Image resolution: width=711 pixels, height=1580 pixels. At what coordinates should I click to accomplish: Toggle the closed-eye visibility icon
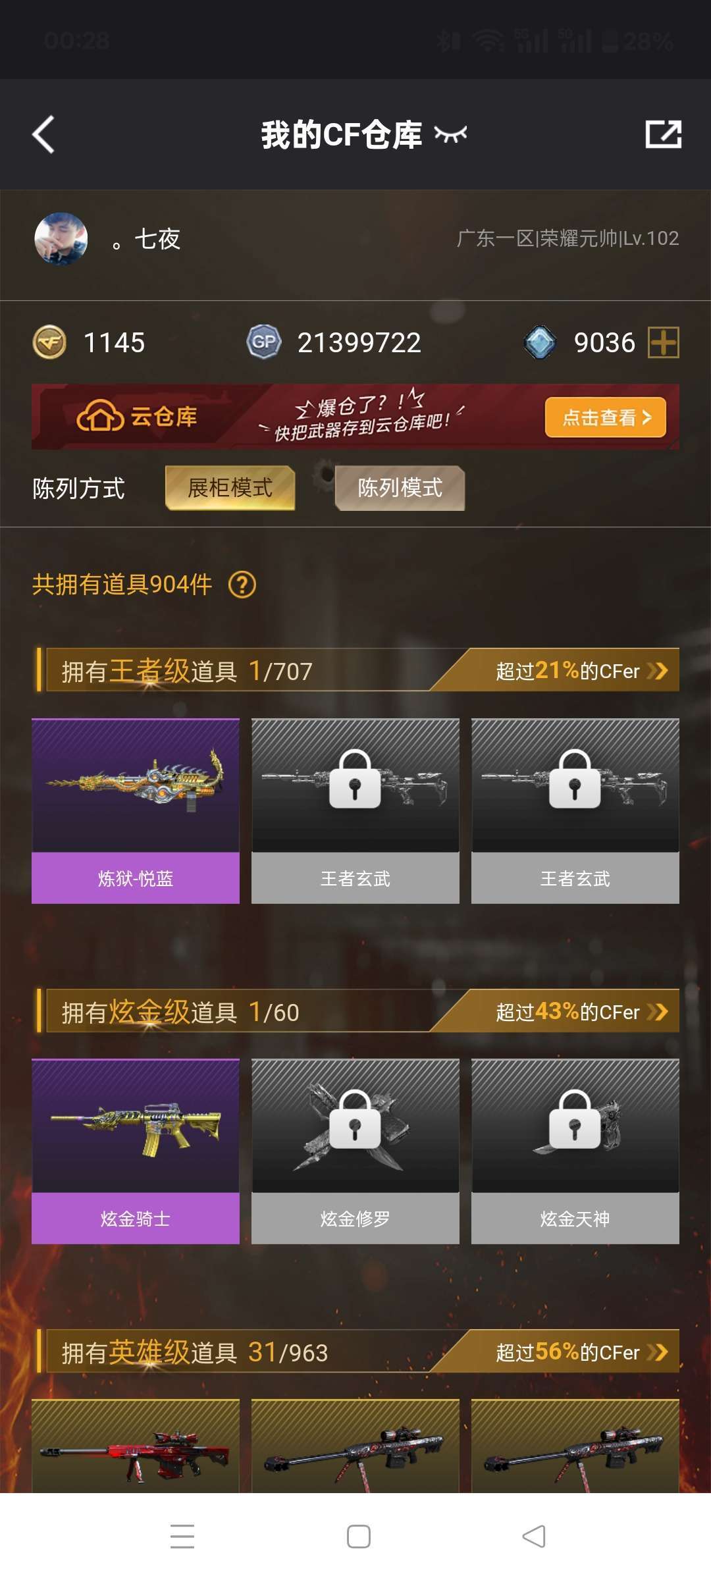coord(450,134)
